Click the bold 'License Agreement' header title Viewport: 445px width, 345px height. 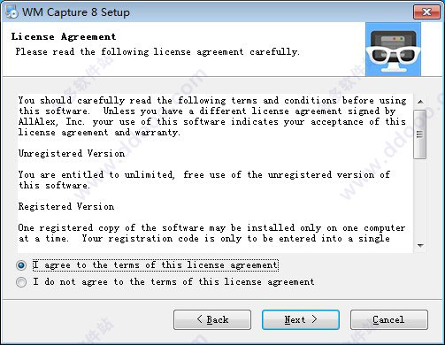(x=64, y=37)
